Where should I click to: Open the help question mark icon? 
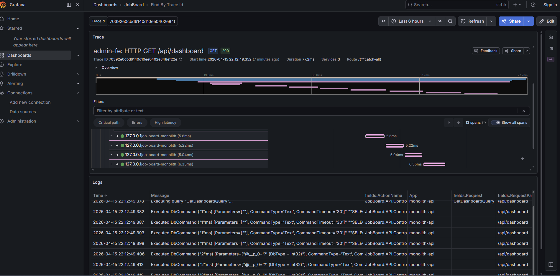[x=533, y=5]
